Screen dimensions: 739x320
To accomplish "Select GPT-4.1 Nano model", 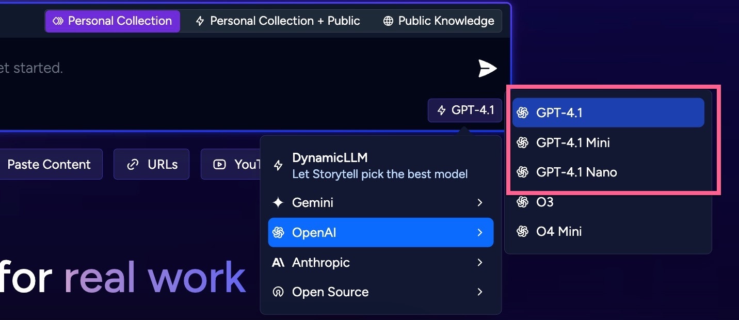I will click(x=608, y=172).
